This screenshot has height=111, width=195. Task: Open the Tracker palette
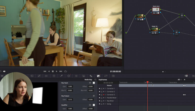point(76,76)
